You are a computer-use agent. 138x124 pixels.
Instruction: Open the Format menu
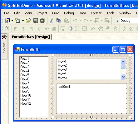point(96,13)
